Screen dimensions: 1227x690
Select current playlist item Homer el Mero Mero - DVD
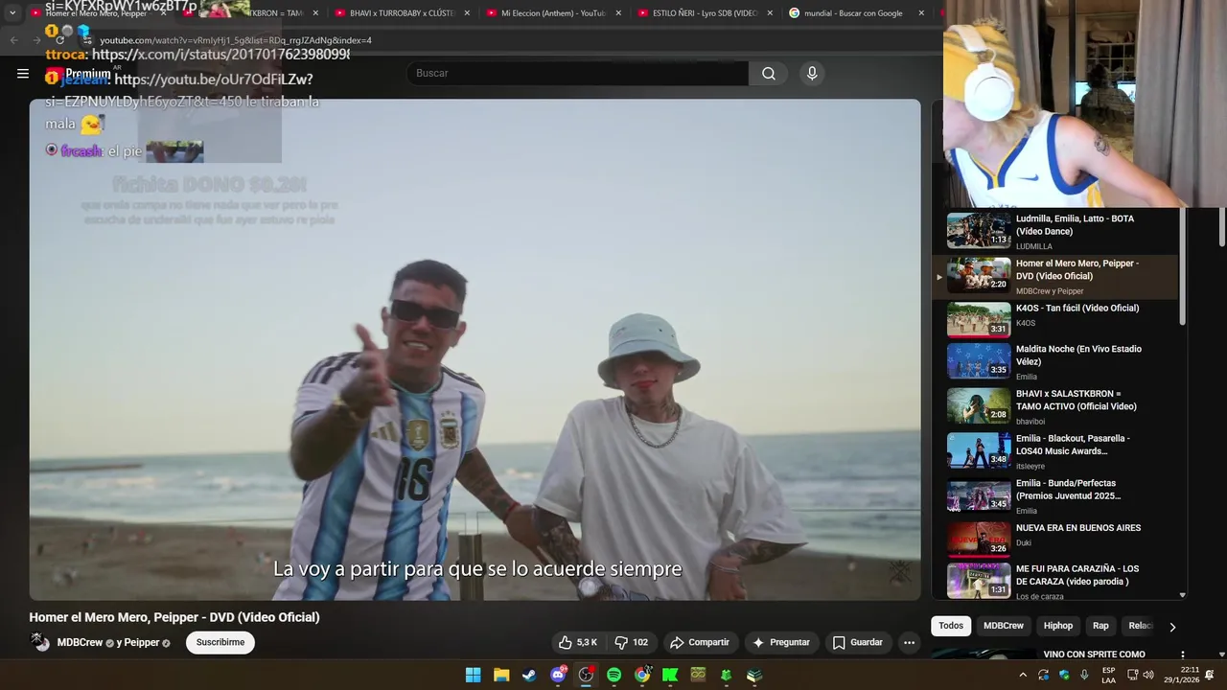(1054, 276)
